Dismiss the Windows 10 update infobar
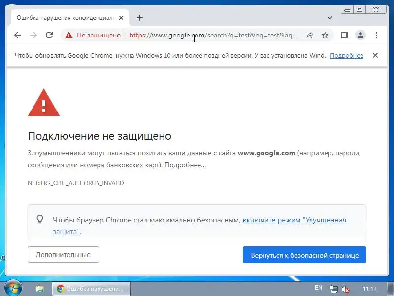 pos(375,55)
